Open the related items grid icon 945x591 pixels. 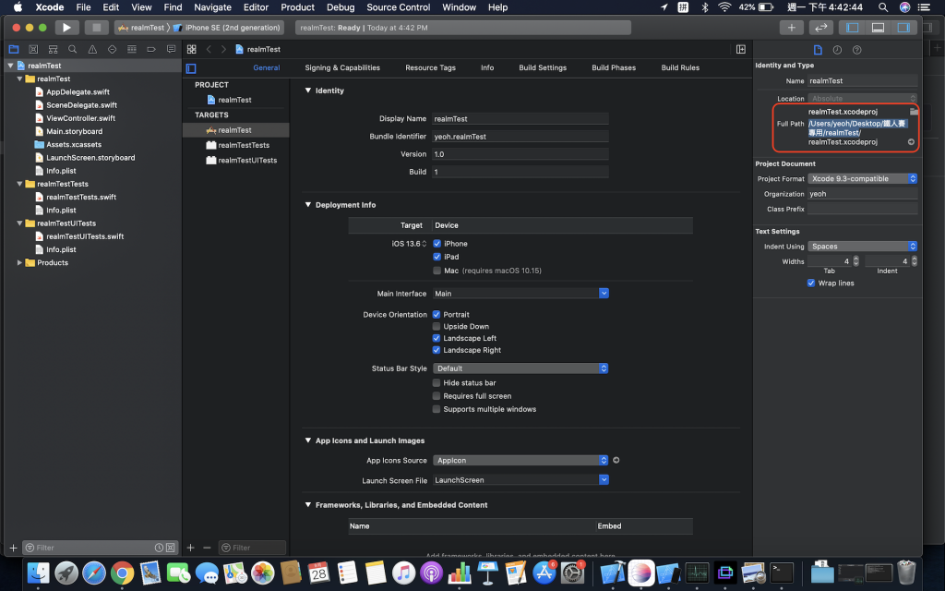pos(192,50)
